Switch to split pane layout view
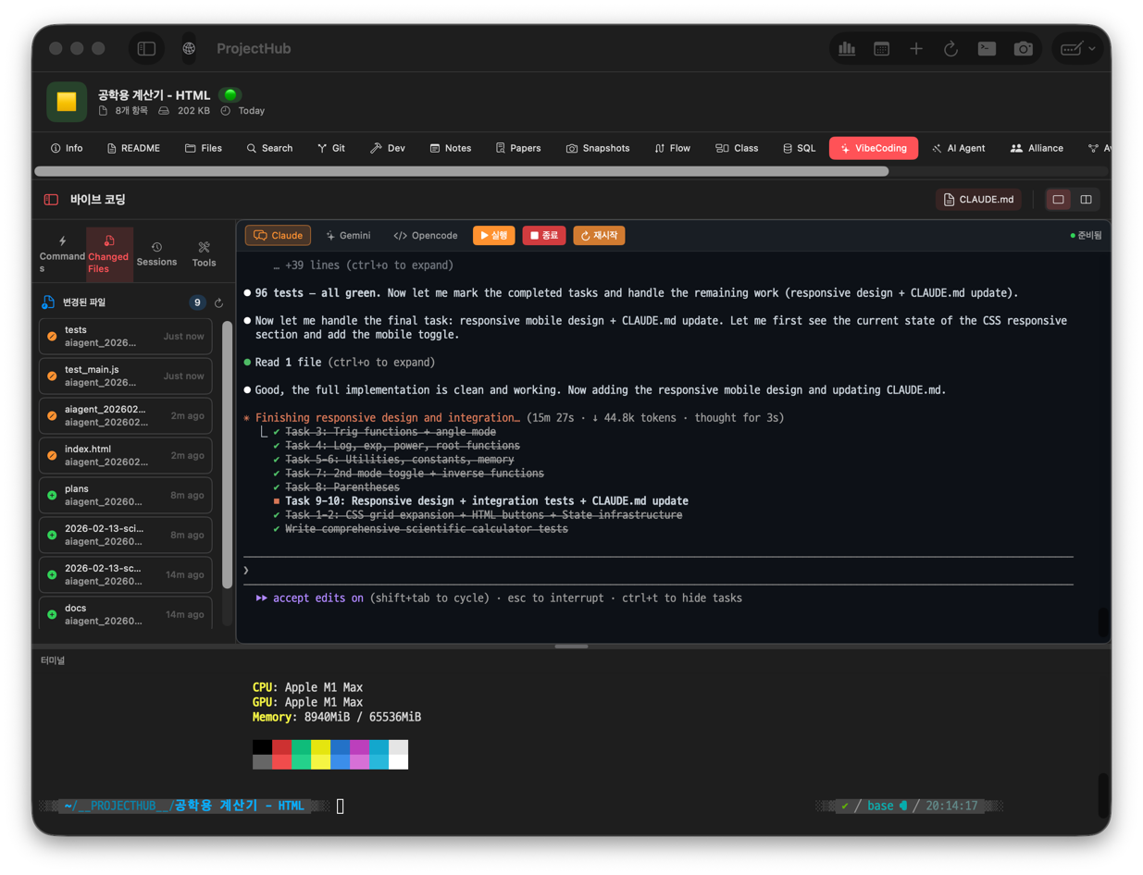 [1086, 200]
